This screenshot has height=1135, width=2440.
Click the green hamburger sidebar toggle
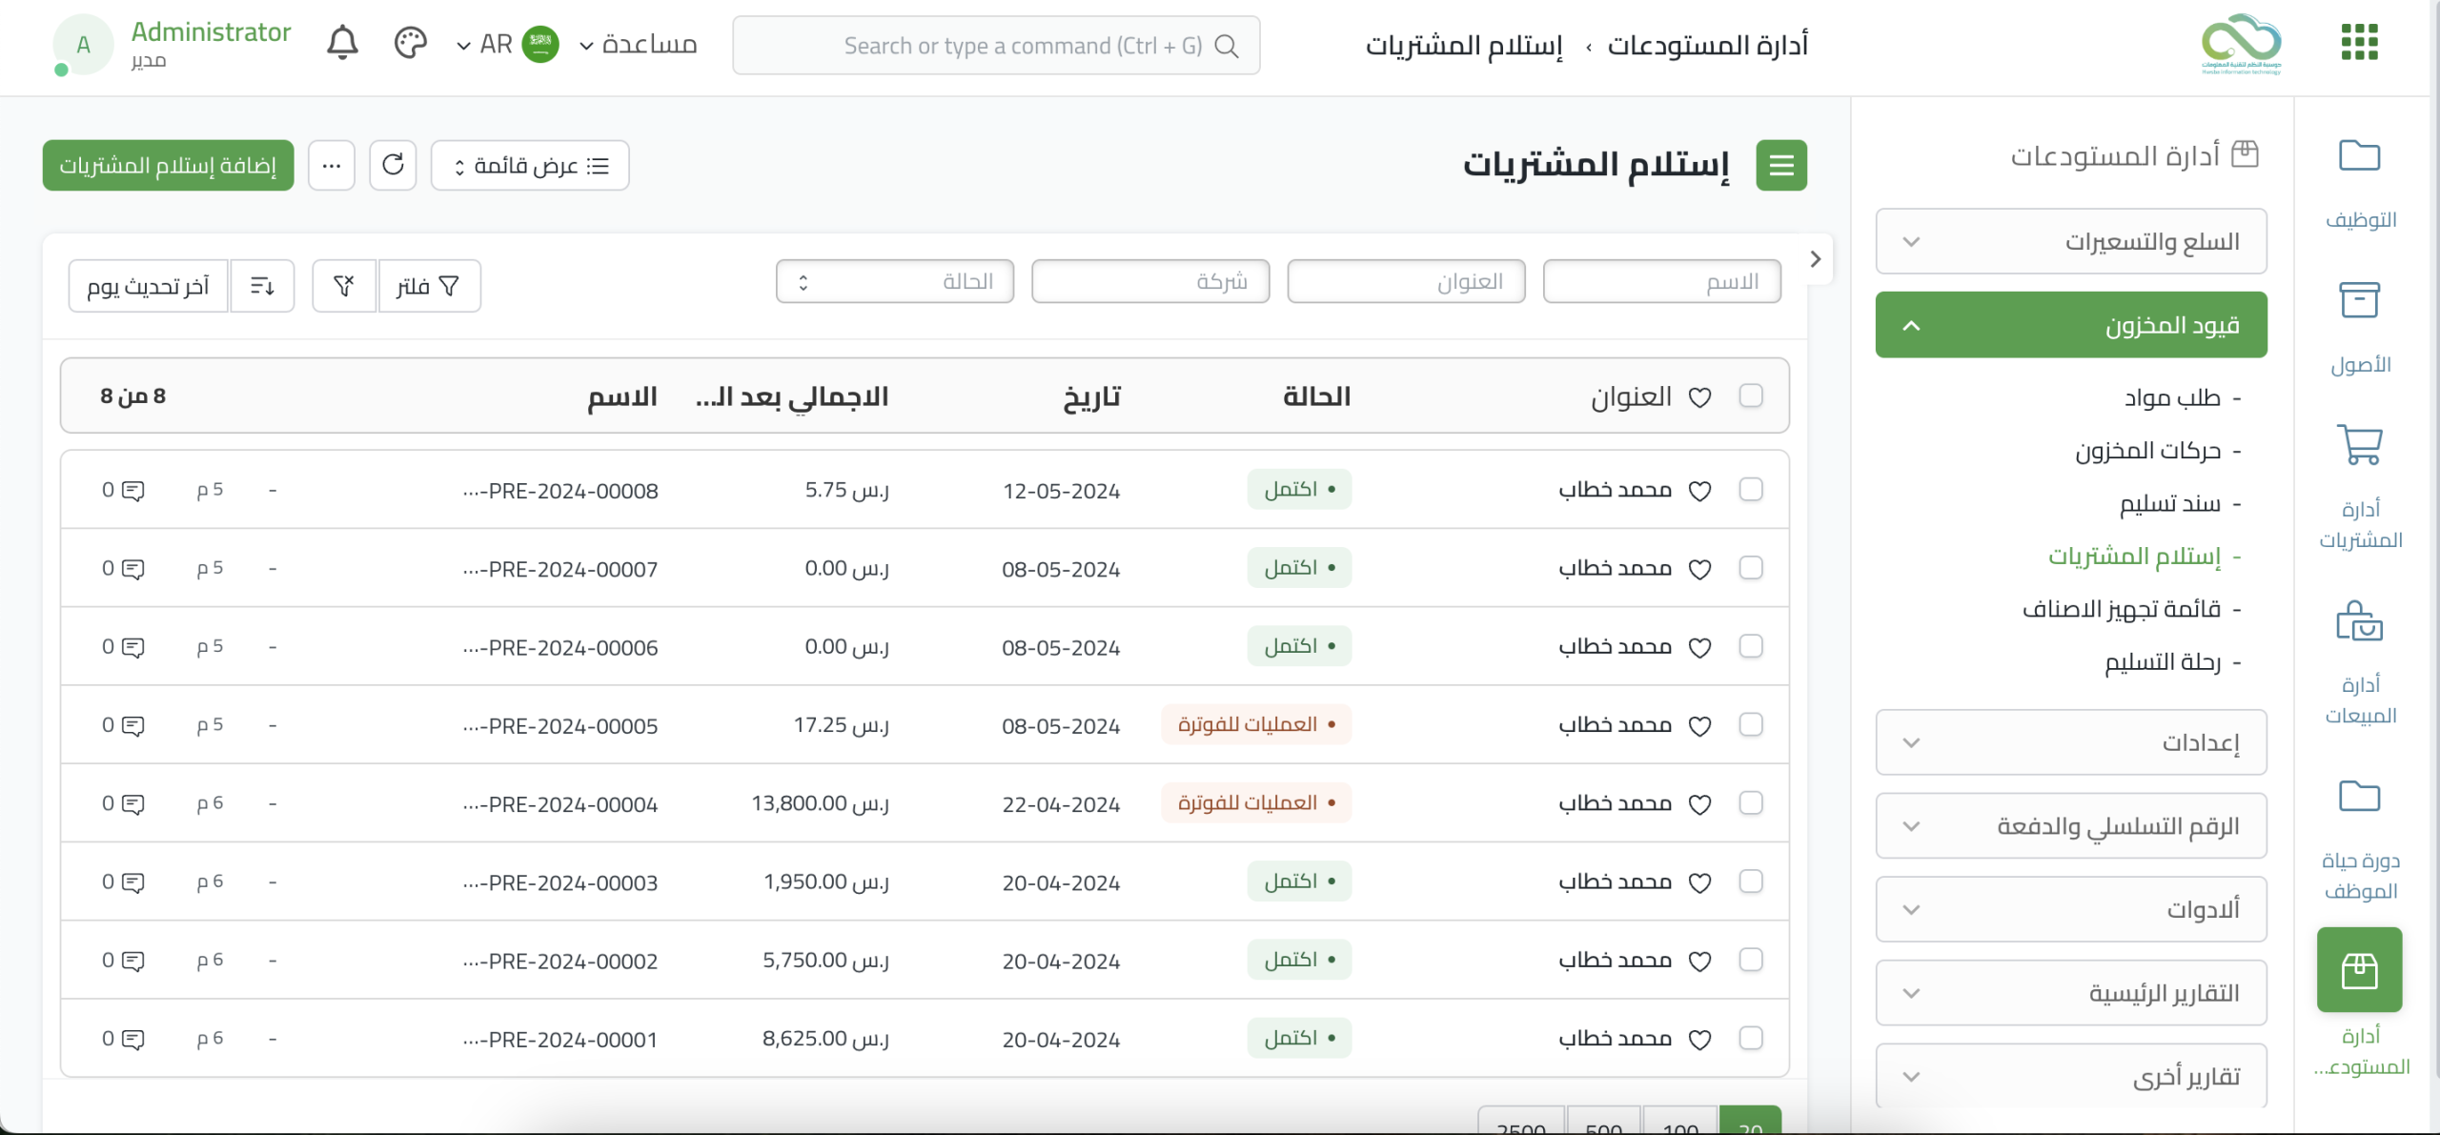(1780, 166)
